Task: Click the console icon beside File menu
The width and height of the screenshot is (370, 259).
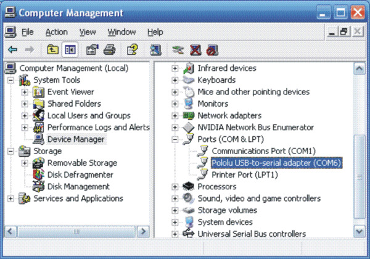Action: click(10, 32)
